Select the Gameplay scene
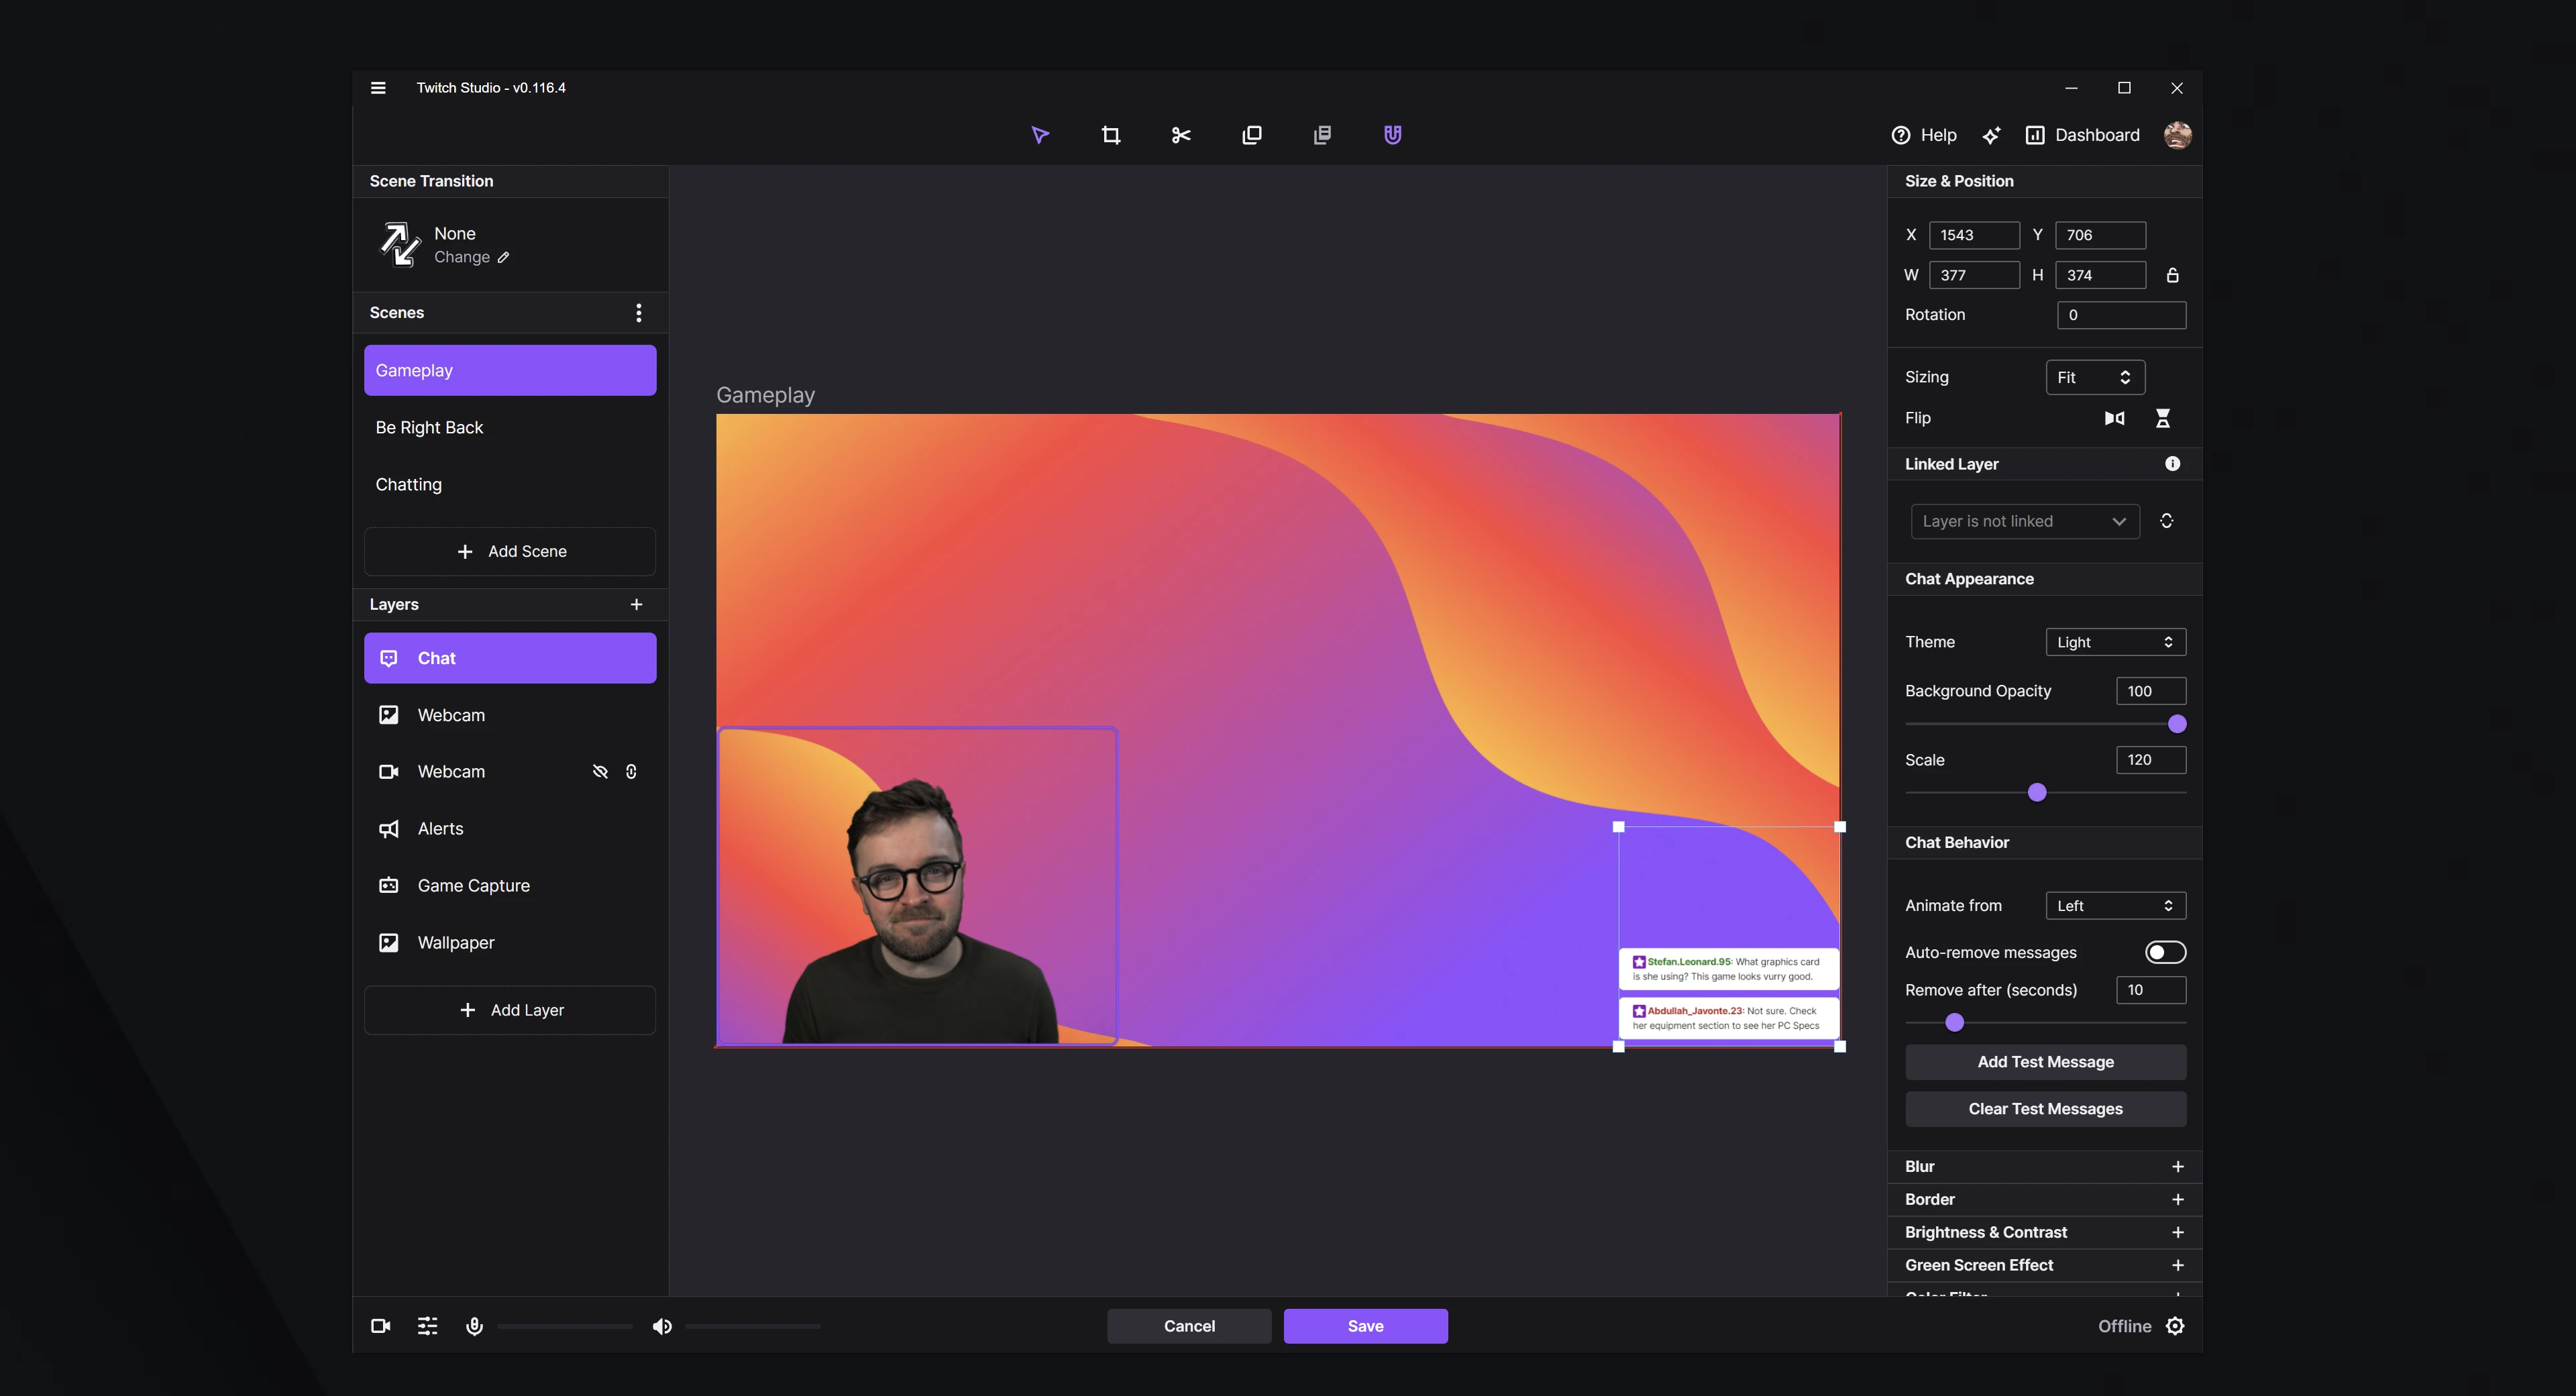Viewport: 2576px width, 1396px height. pos(510,370)
